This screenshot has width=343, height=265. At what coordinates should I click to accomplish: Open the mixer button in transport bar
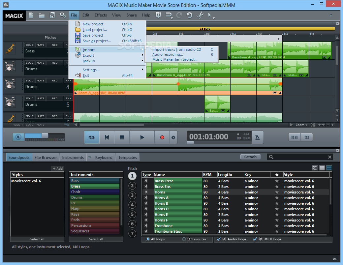295,137
